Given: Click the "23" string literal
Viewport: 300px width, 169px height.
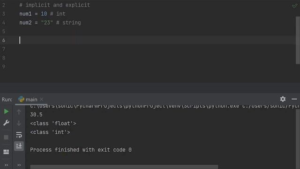Looking at the screenshot, I should pos(47,23).
